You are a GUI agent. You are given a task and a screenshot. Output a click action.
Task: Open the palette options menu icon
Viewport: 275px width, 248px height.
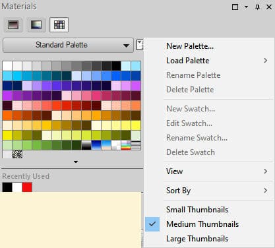click(140, 45)
